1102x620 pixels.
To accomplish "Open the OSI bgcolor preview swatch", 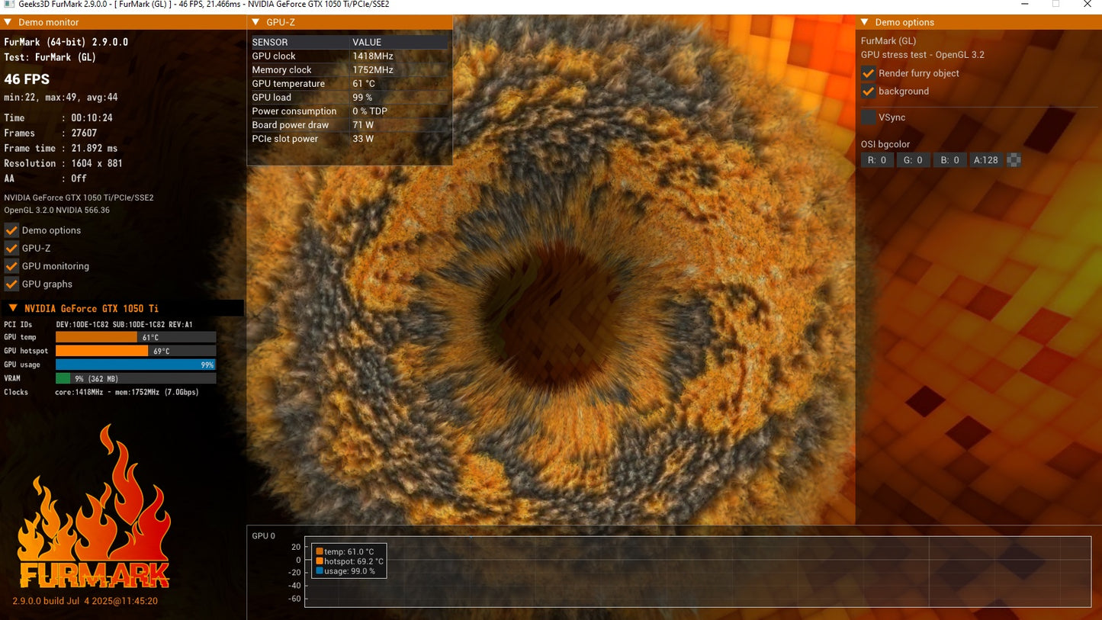I will tap(1014, 160).
